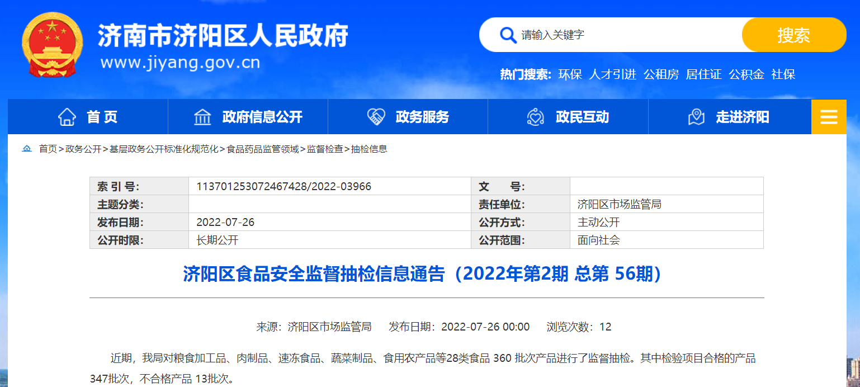The height and width of the screenshot is (387, 860).
Task: Open 食品药品监管领域 breadcrumb link
Action: pos(263,149)
